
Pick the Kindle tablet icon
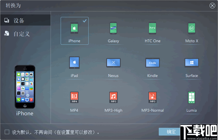pos(153,63)
